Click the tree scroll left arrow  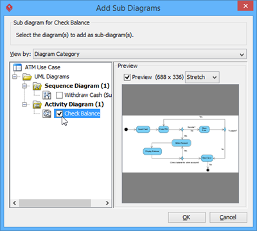(x=15, y=203)
